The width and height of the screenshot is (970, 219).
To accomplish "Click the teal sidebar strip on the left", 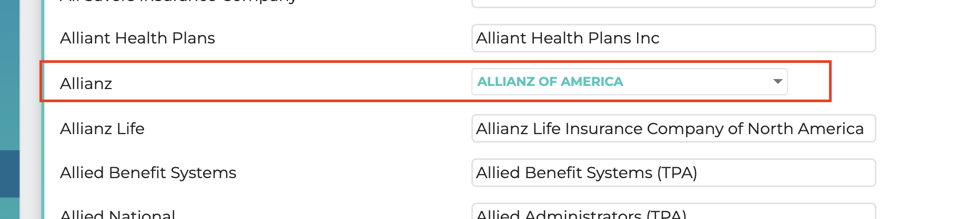I will pyautogui.click(x=9, y=73).
